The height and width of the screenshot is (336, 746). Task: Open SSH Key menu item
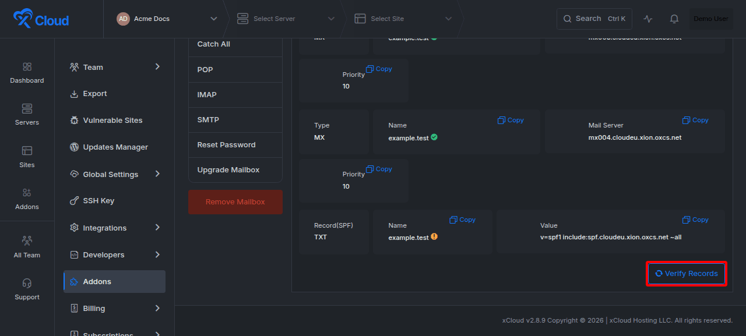click(114, 201)
